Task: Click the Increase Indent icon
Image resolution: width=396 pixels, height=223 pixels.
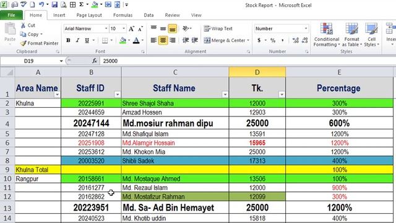Action: click(x=195, y=40)
